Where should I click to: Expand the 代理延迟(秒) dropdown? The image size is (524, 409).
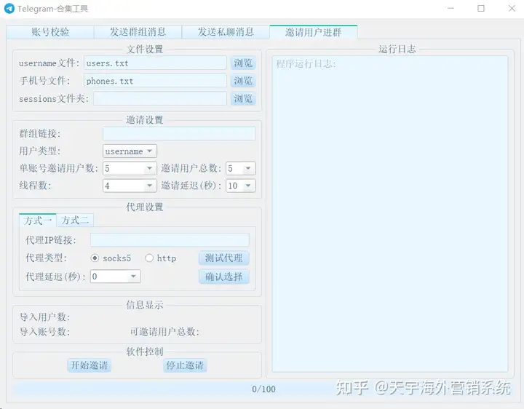point(115,277)
